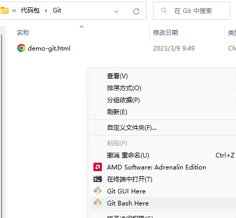Refresh the folder with the reload button
The height and width of the screenshot is (218, 236).
[x=136, y=11]
